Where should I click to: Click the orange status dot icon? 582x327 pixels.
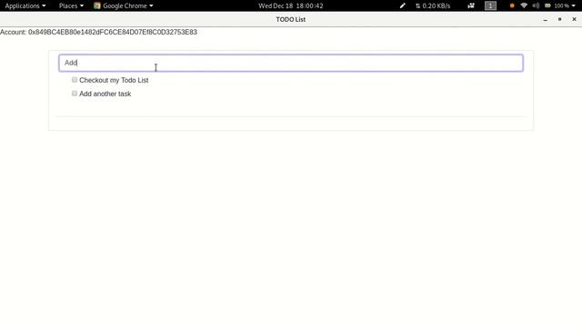click(x=512, y=5)
